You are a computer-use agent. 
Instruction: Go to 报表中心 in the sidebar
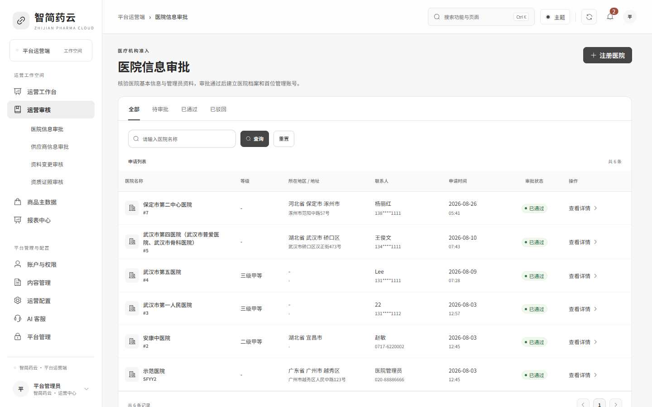tap(51, 220)
